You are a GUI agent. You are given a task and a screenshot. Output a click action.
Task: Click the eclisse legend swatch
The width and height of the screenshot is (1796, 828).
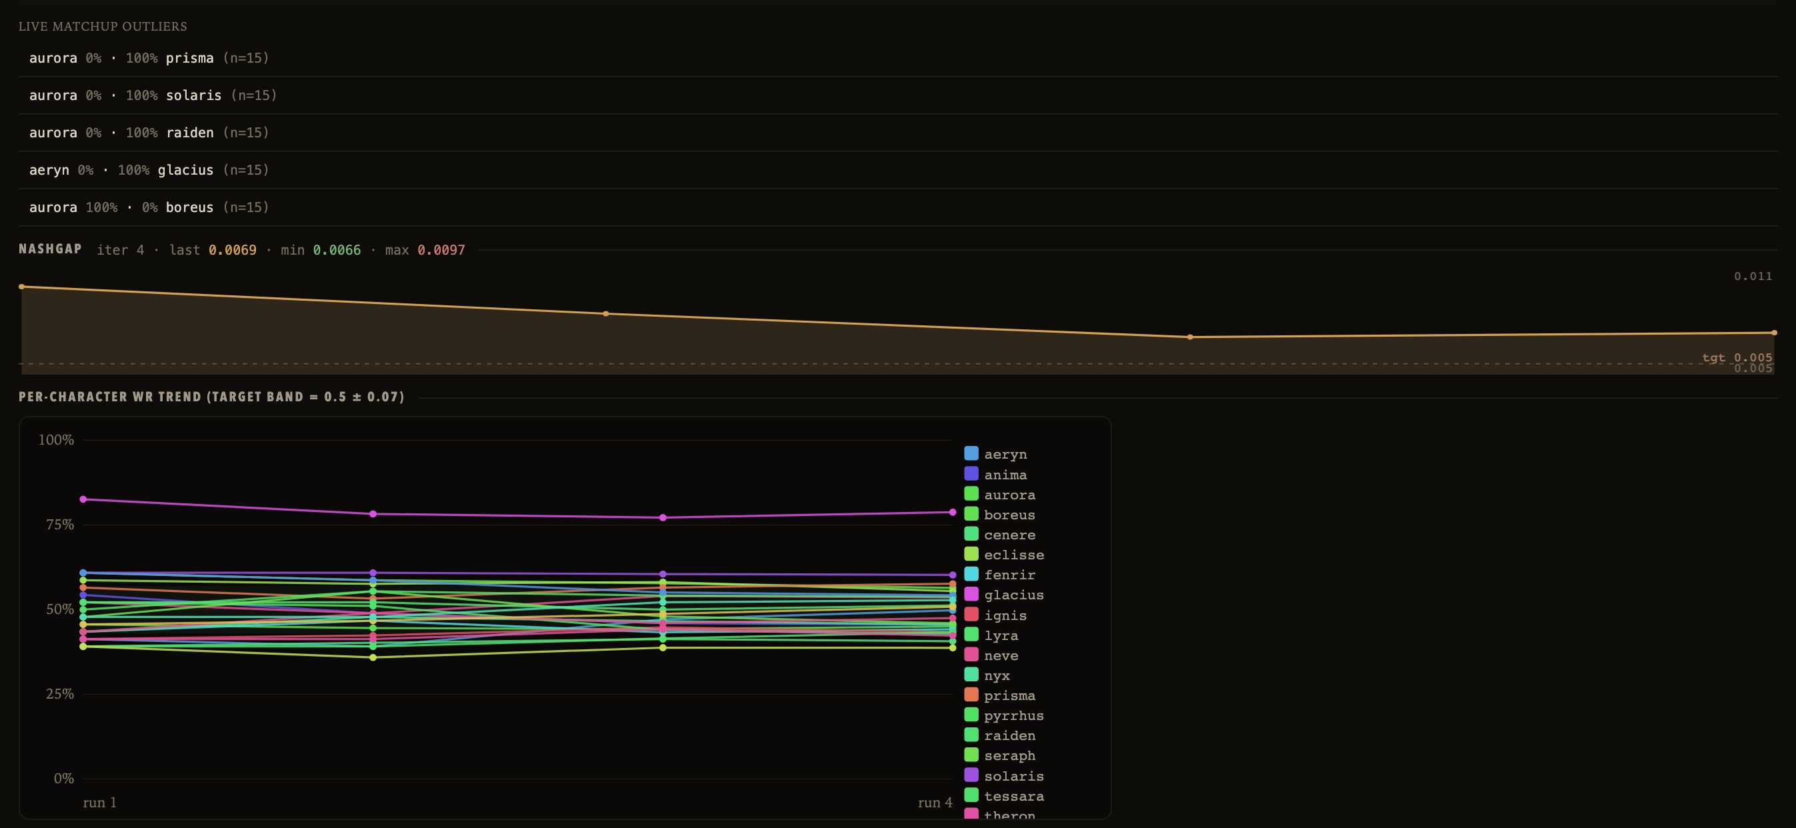coord(971,553)
